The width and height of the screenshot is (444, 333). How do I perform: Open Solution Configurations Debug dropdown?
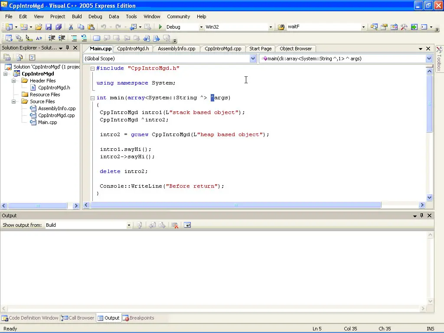point(201,27)
